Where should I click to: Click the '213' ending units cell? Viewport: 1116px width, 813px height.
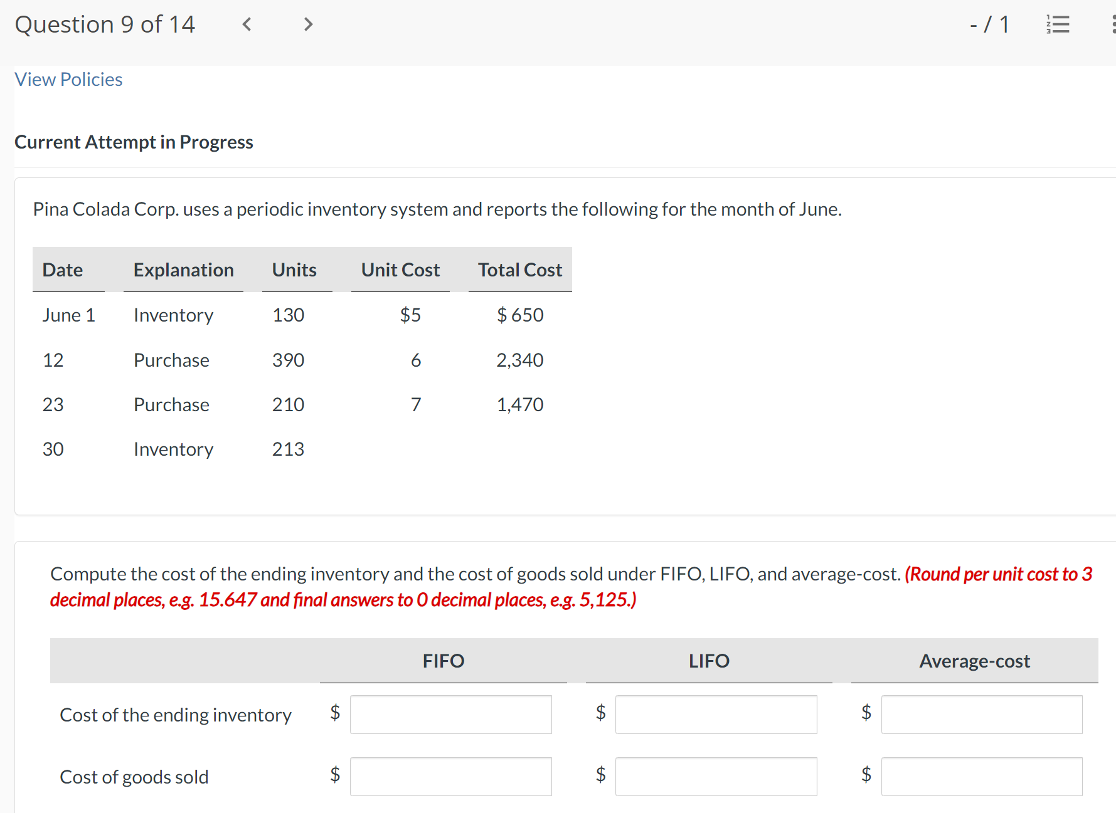288,449
